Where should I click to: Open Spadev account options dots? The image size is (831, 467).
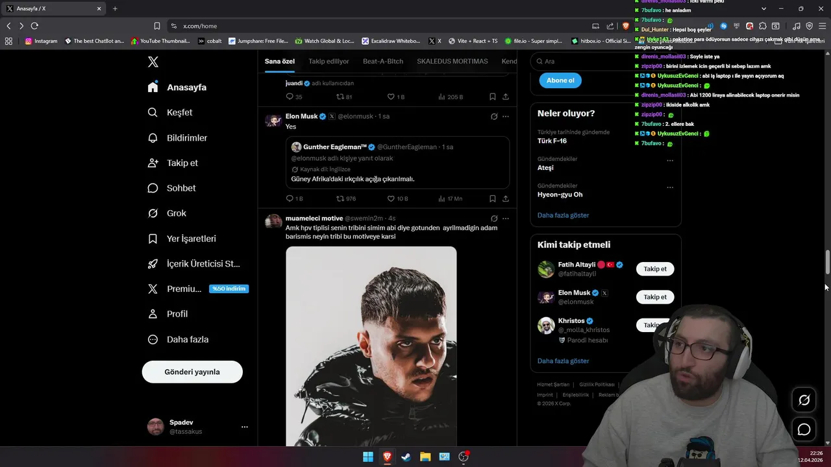point(245,427)
